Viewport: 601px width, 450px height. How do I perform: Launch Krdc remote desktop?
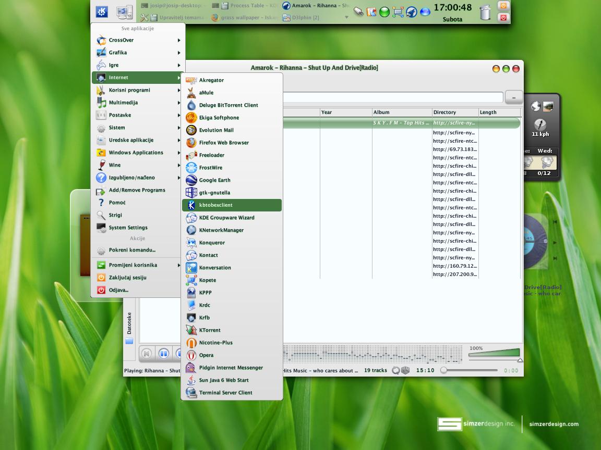(x=232, y=305)
